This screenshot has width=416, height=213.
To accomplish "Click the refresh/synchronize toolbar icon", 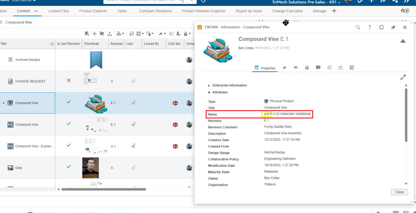I will click(132, 34).
